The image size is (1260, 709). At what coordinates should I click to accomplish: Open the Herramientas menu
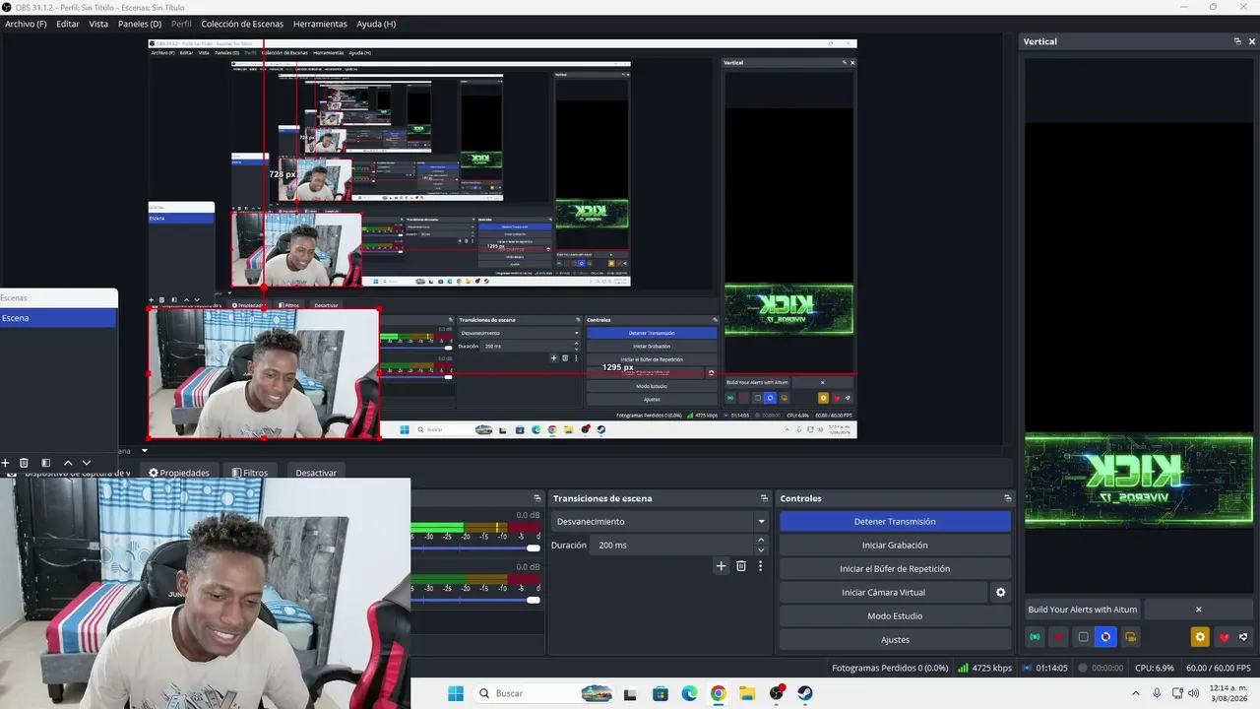[x=320, y=24]
